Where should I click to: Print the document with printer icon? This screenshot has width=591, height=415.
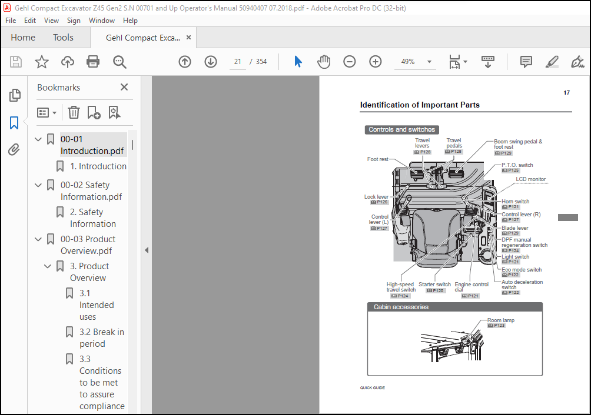tap(93, 62)
